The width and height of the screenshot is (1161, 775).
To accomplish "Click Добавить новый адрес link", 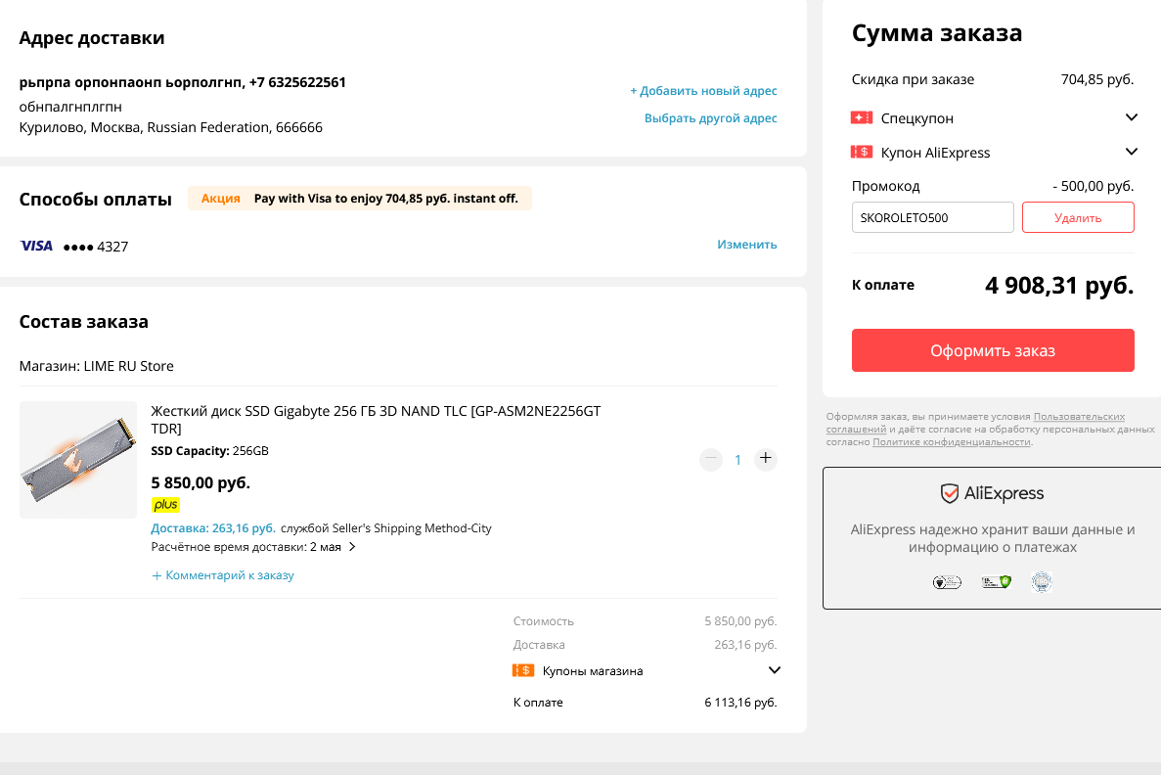I will coord(703,90).
